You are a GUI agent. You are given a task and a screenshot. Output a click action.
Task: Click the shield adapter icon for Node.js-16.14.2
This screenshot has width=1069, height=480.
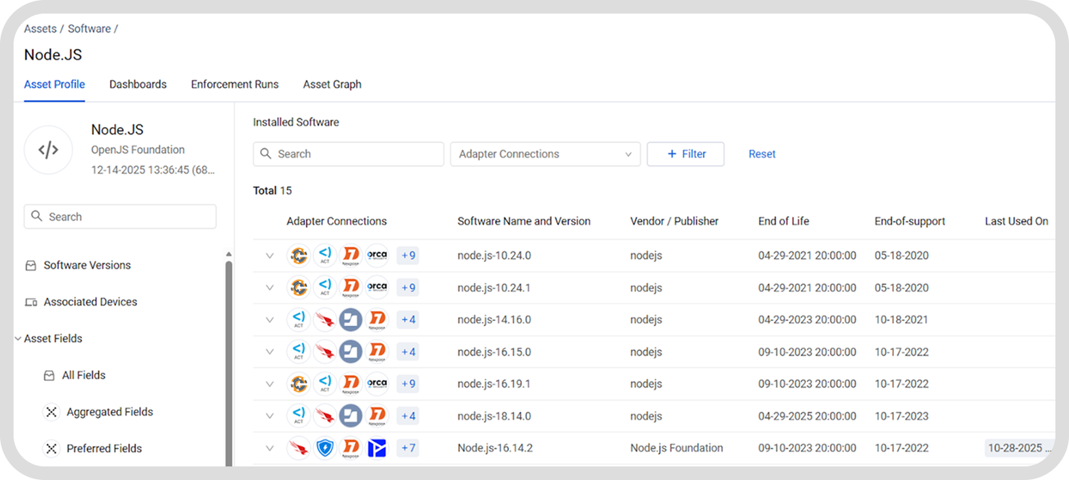325,448
